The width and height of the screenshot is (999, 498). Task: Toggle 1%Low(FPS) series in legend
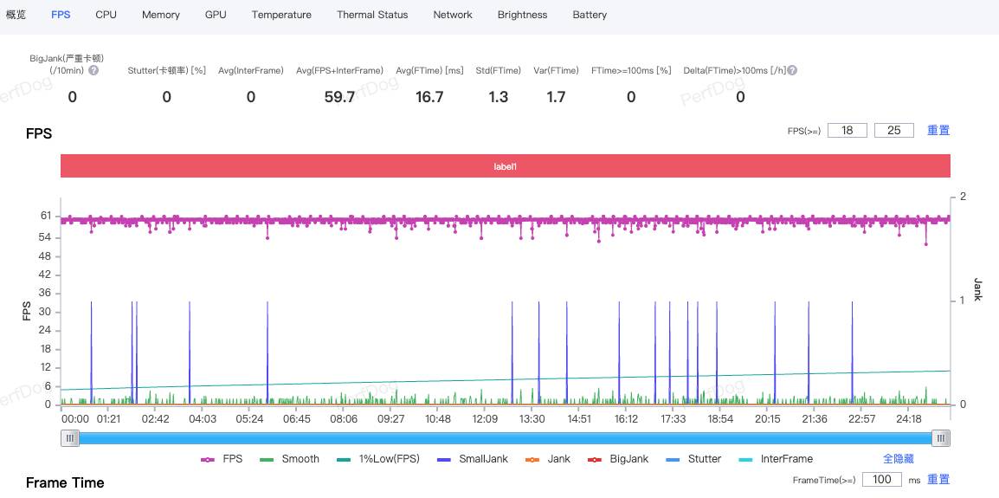click(378, 459)
